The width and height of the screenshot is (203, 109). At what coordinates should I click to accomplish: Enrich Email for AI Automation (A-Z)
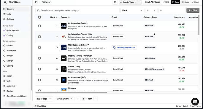[118, 80]
